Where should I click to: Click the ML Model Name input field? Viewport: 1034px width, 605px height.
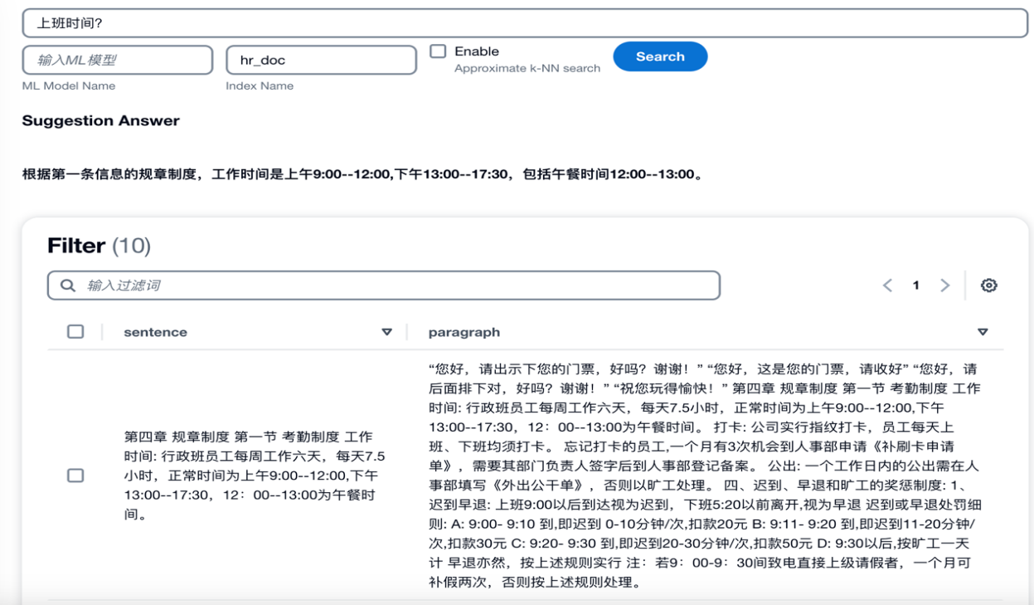point(118,60)
